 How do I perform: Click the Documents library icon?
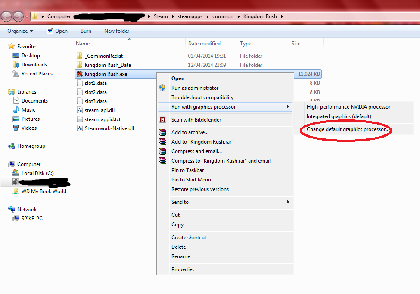(16, 101)
